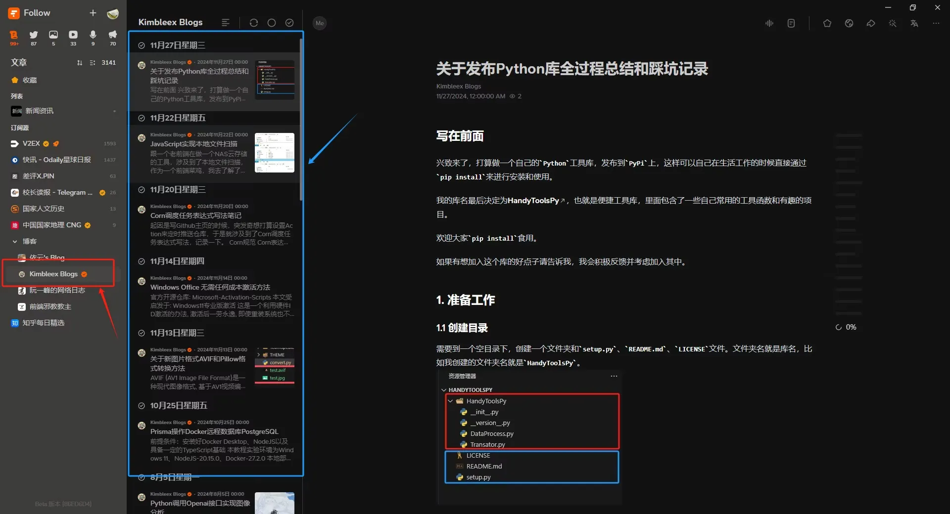Image resolution: width=950 pixels, height=514 pixels.
Task: Open the sort order menu beside 文章
Action: (80, 63)
